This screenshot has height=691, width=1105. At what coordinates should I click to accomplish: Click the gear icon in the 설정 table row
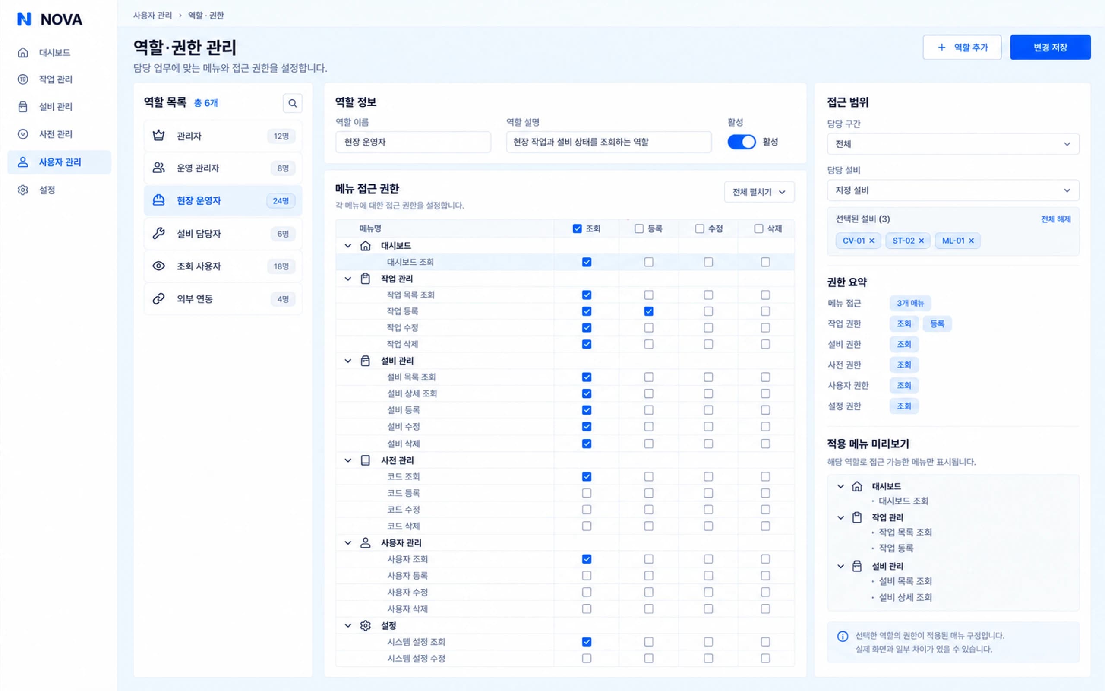coord(365,626)
